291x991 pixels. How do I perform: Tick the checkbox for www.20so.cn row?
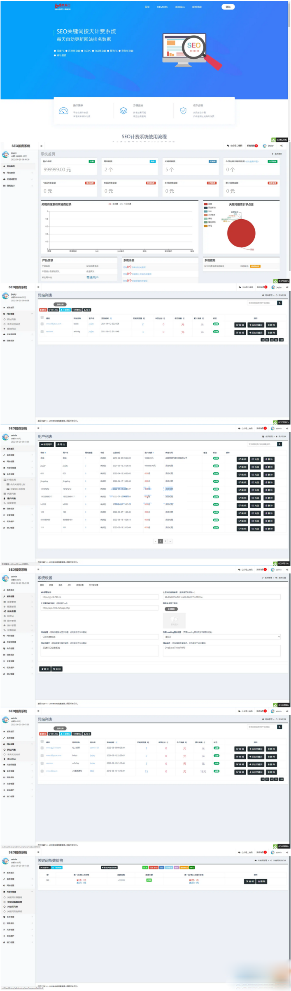[x=42, y=771]
